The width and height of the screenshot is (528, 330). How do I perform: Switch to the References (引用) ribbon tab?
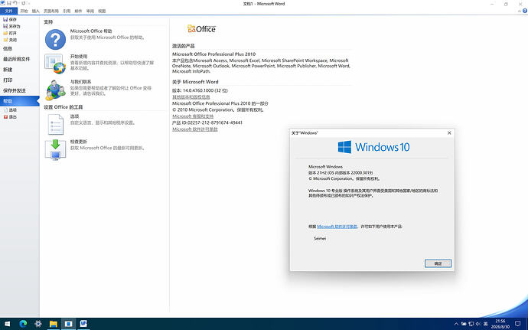67,11
